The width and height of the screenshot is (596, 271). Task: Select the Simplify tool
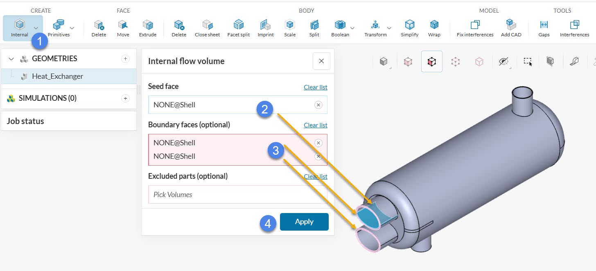[409, 28]
